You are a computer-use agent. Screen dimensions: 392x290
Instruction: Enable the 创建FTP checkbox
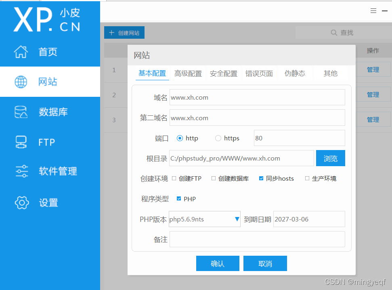pos(174,178)
